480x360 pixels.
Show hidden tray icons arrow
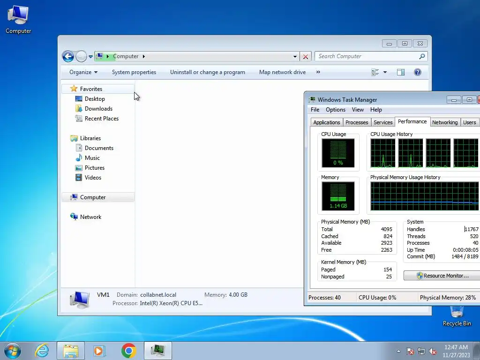pyautogui.click(x=398, y=352)
